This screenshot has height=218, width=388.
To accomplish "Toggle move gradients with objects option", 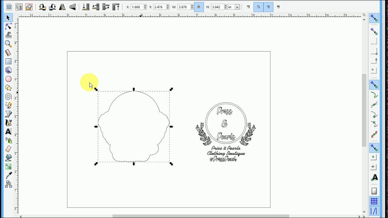I will (x=269, y=7).
